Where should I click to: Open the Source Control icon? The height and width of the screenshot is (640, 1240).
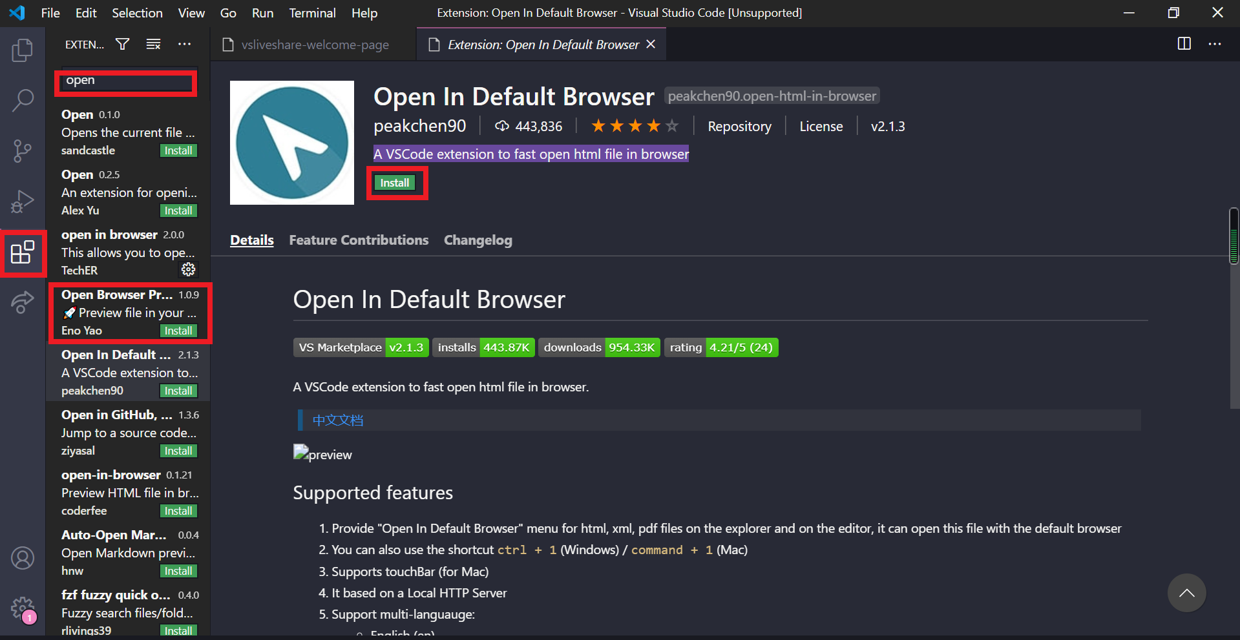[23, 150]
